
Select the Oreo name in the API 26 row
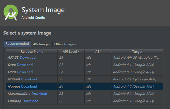[12, 72]
